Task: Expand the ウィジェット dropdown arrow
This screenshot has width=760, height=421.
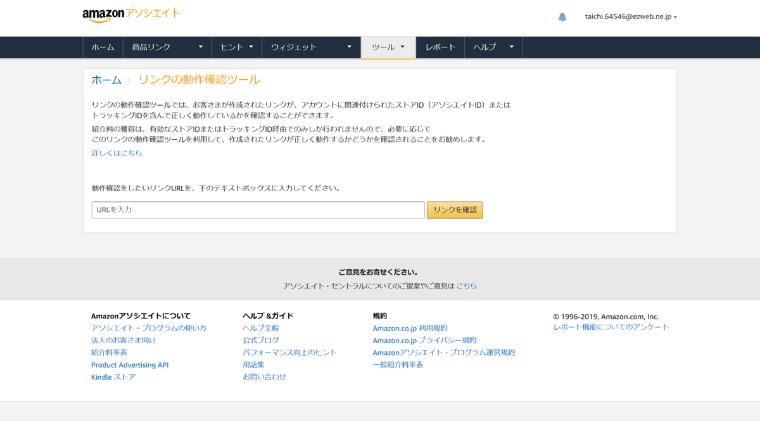Action: point(350,47)
